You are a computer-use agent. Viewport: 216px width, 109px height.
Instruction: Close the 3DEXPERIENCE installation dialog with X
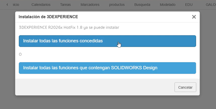(194, 17)
